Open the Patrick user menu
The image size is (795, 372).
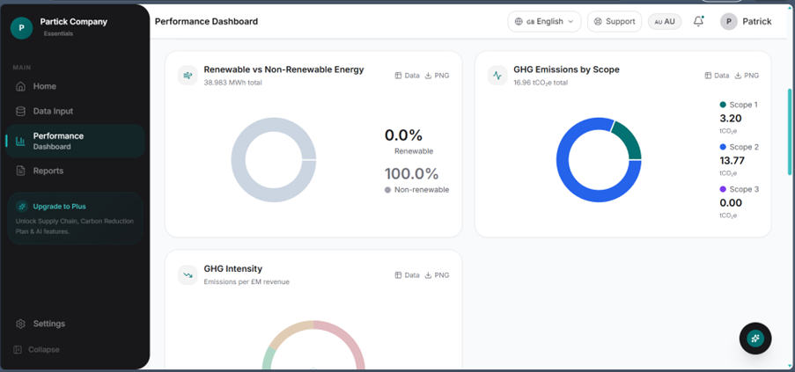pos(746,22)
